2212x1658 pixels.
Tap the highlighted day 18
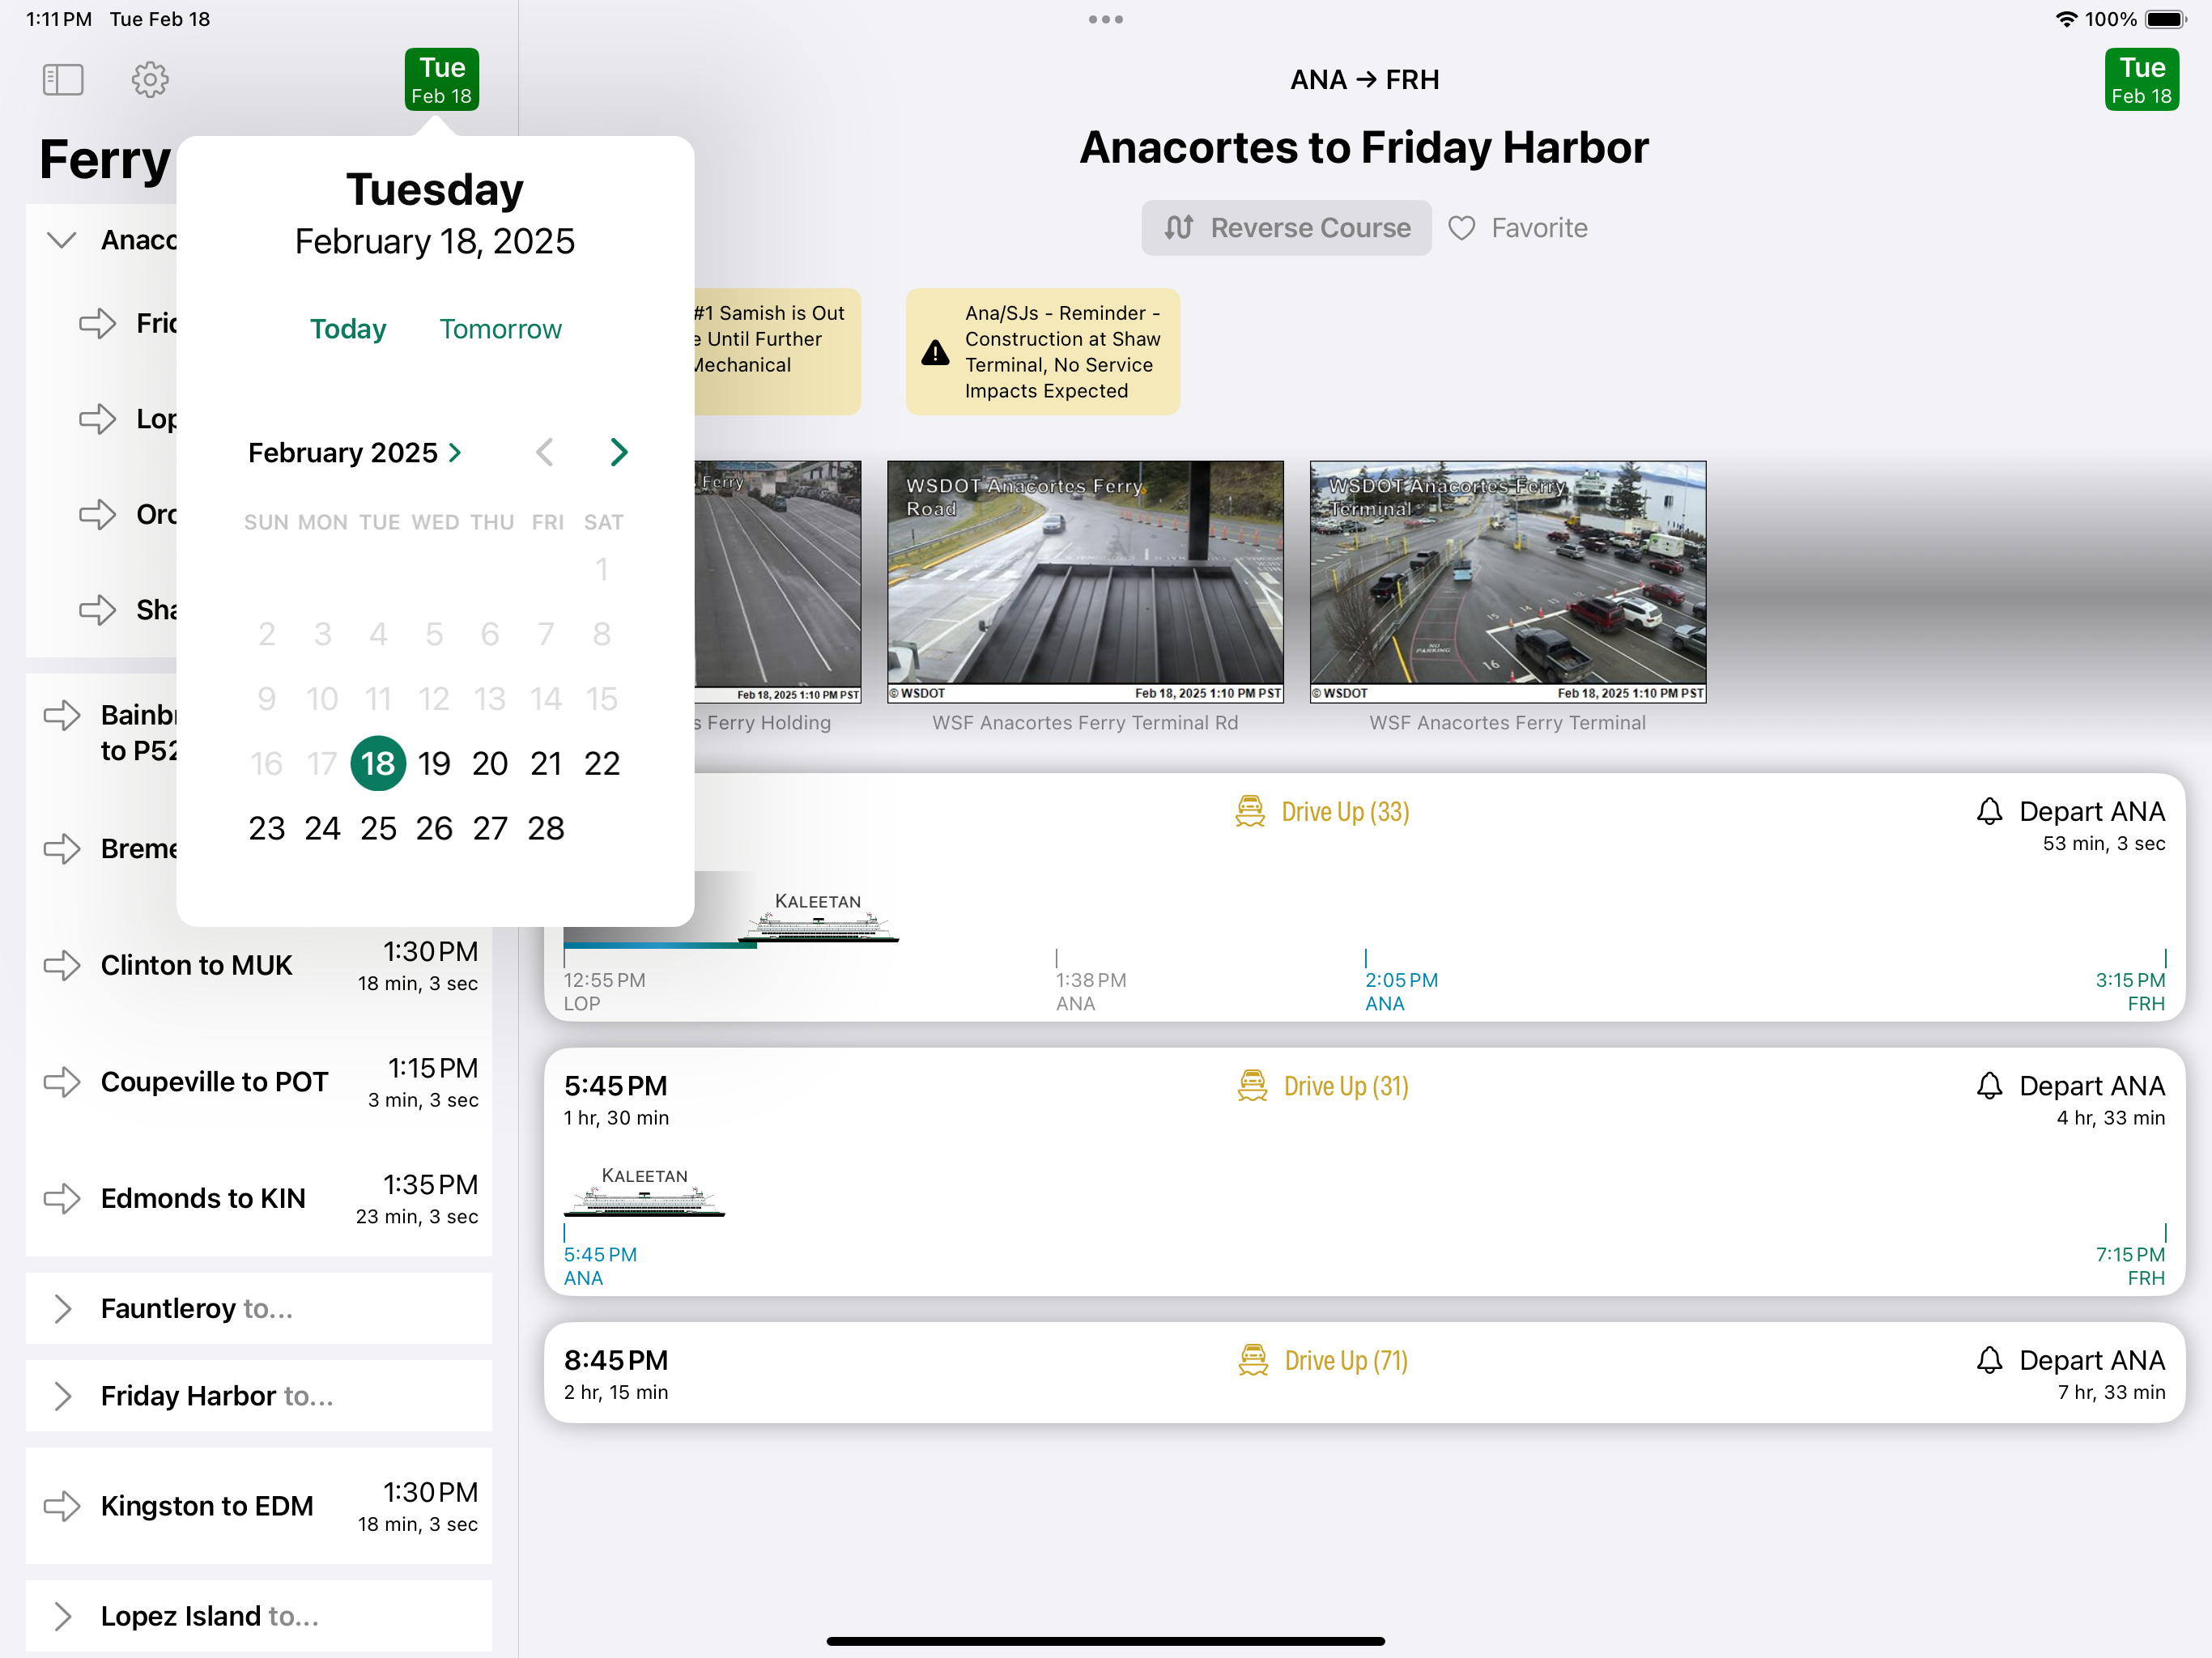tap(378, 764)
